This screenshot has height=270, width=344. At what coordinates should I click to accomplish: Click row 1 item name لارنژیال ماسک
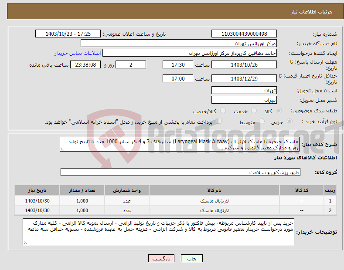point(214,201)
